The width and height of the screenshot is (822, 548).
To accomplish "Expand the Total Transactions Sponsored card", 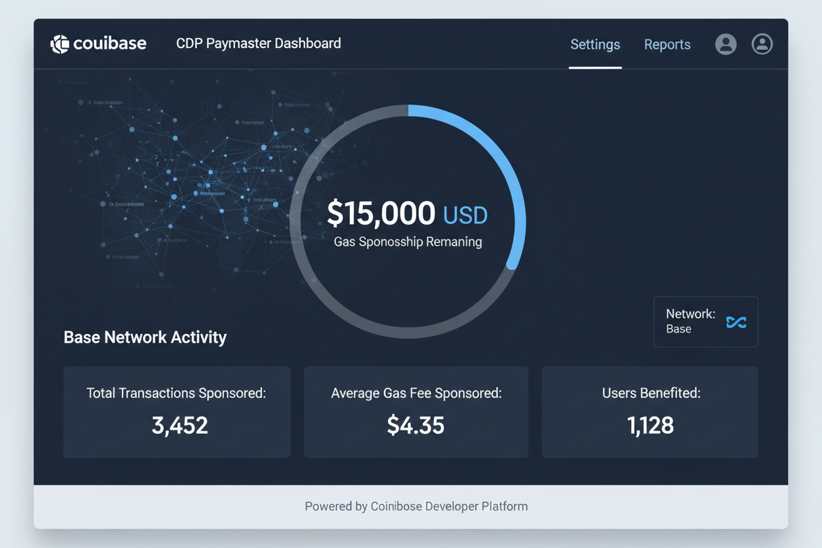I will [177, 412].
